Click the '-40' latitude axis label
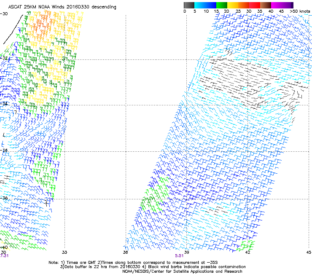 [4, 247]
